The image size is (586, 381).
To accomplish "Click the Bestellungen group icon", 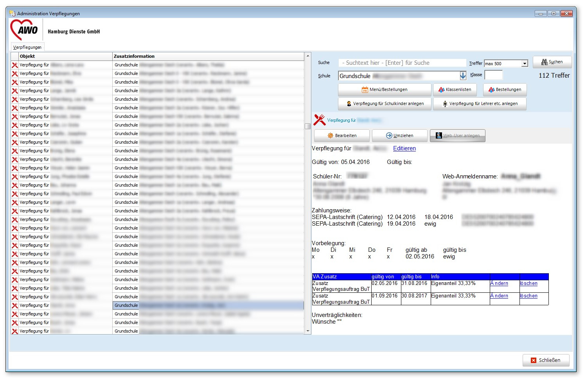I will pos(491,90).
